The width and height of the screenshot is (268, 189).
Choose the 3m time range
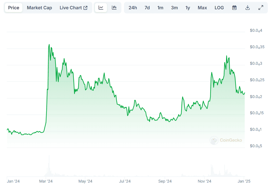click(174, 8)
